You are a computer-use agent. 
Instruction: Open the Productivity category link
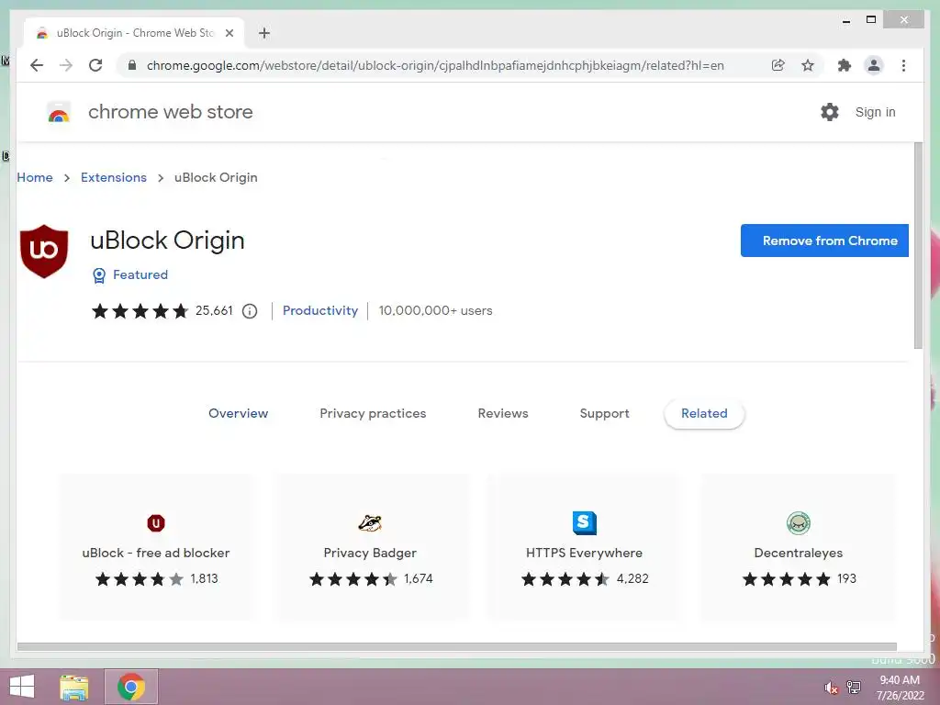[320, 310]
